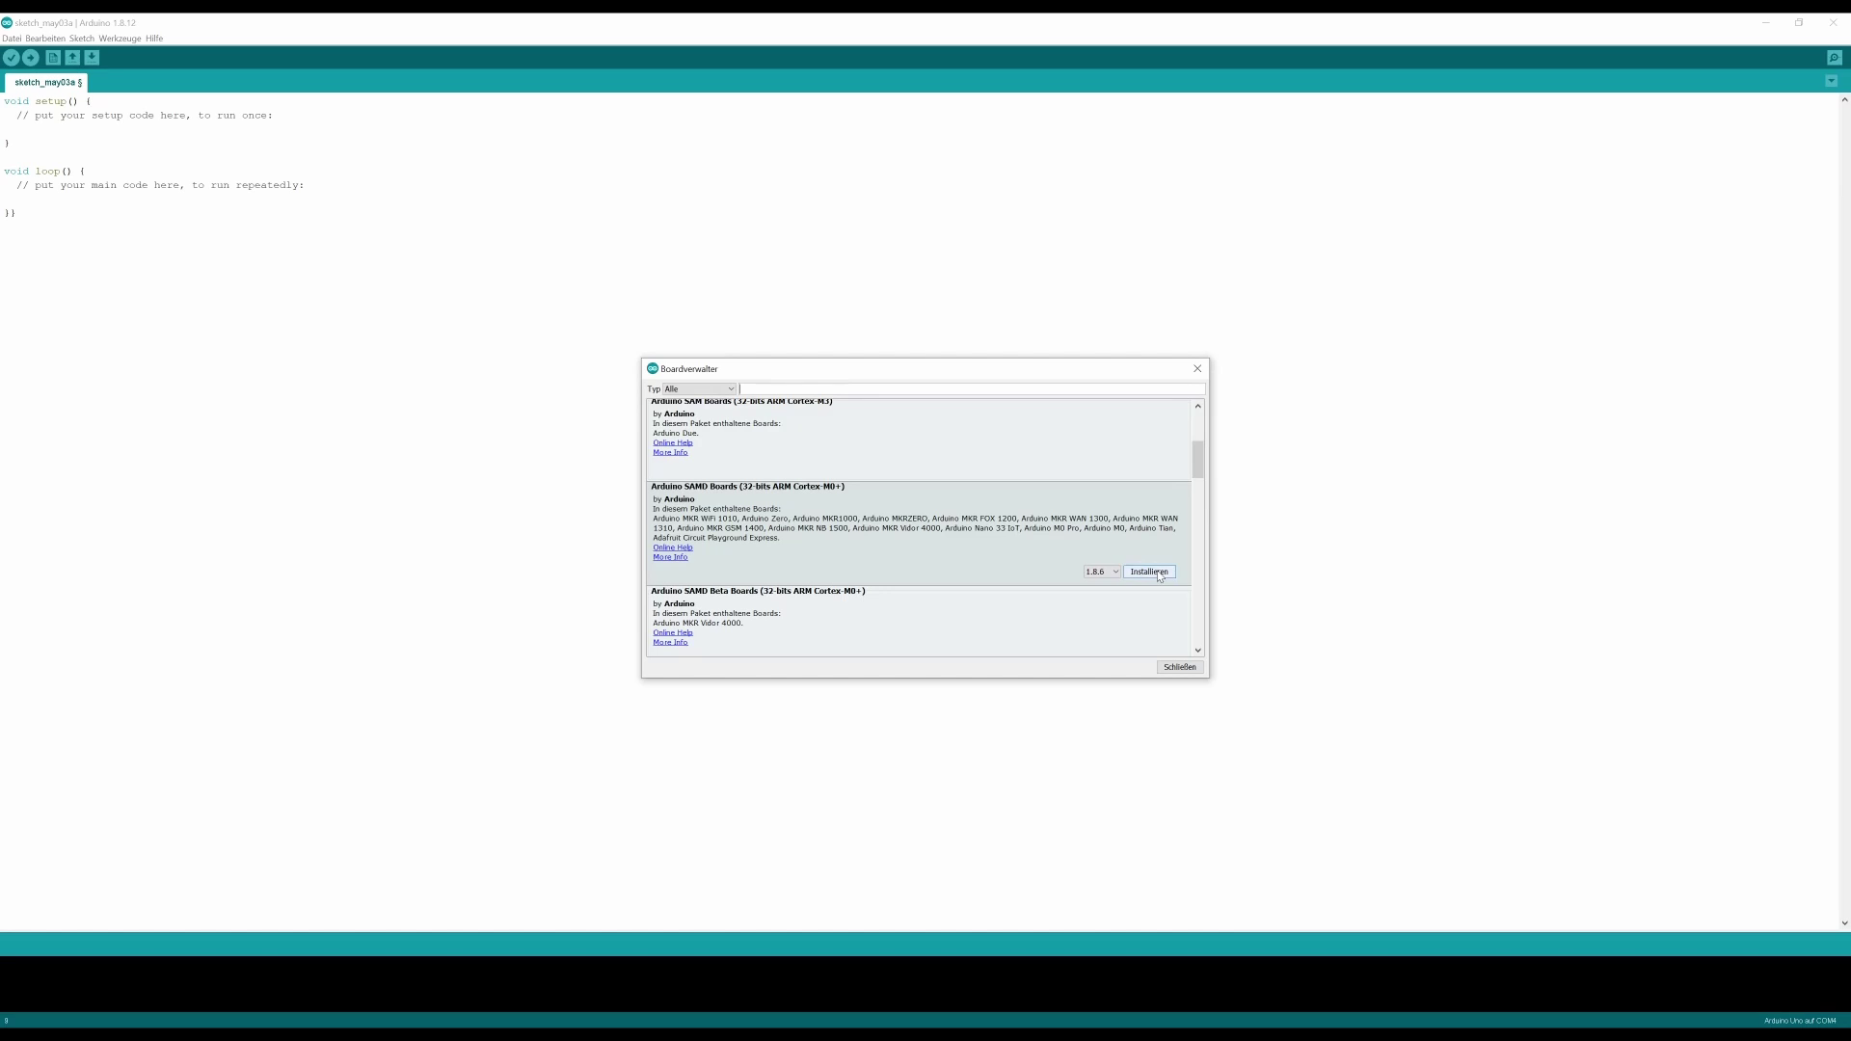Focus the board search input field

972,389
